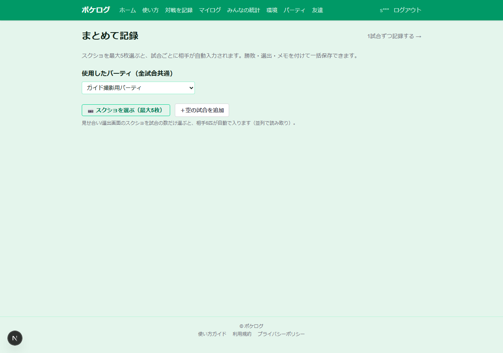Click the description starting スクショを最大5枚選ぶと
Image resolution: width=503 pixels, height=353 pixels.
click(220, 56)
